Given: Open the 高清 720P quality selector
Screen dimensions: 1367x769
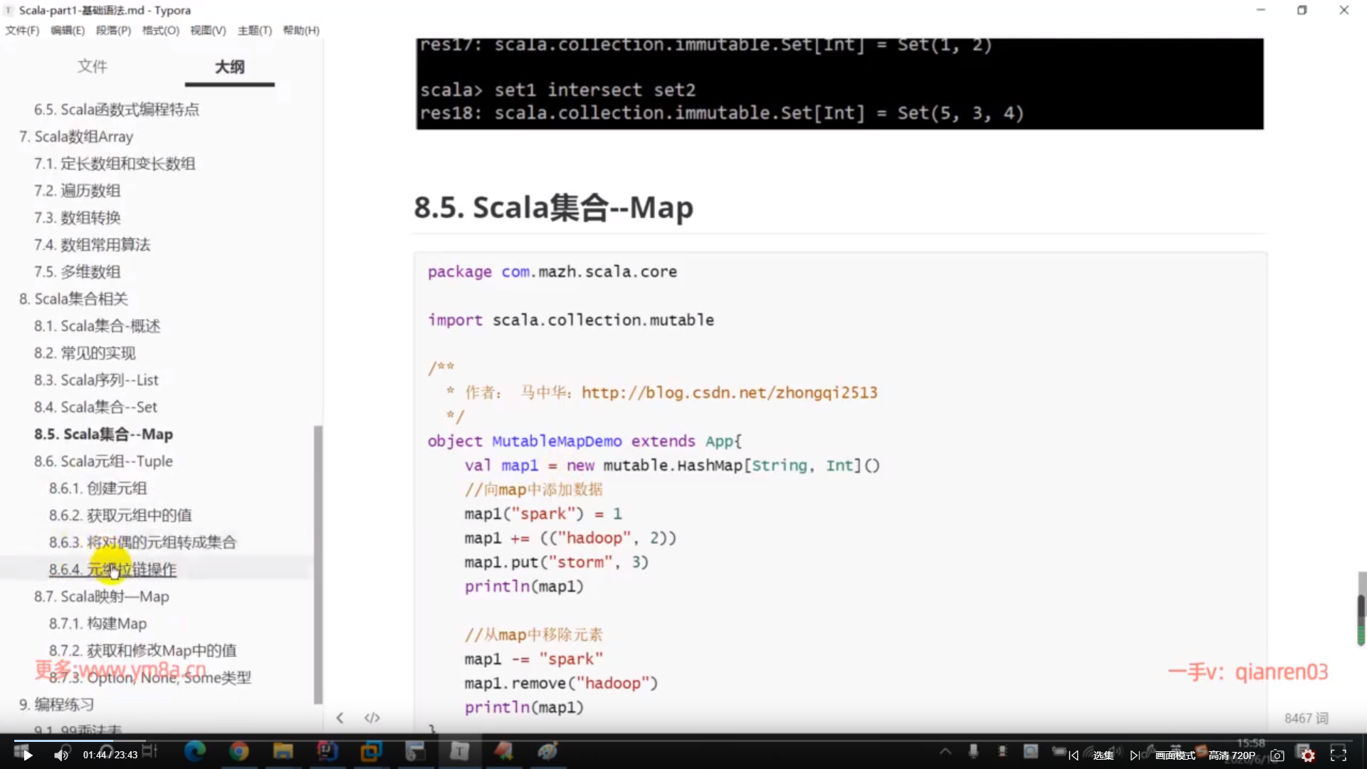Looking at the screenshot, I should click(x=1232, y=755).
